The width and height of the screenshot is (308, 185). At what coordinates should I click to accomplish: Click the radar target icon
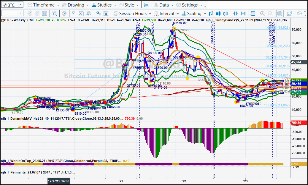(64, 14)
